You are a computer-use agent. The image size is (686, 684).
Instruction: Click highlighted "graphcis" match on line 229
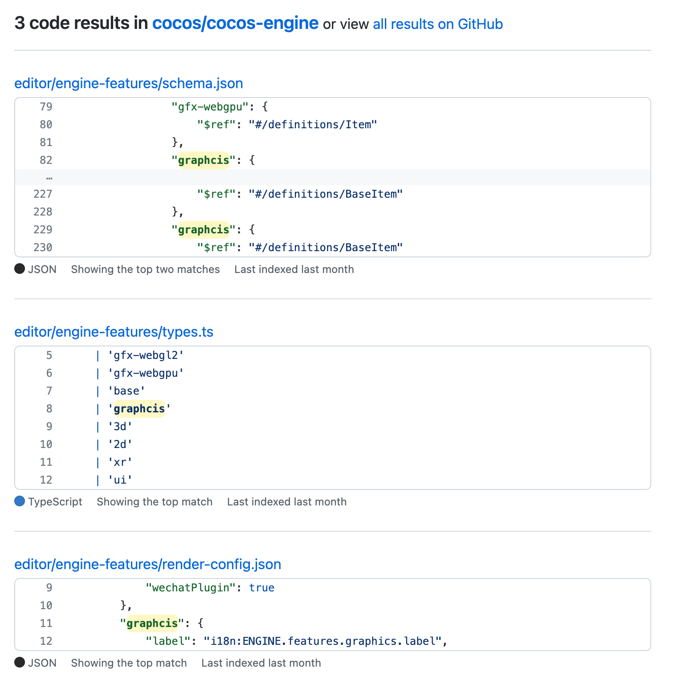[x=204, y=230]
